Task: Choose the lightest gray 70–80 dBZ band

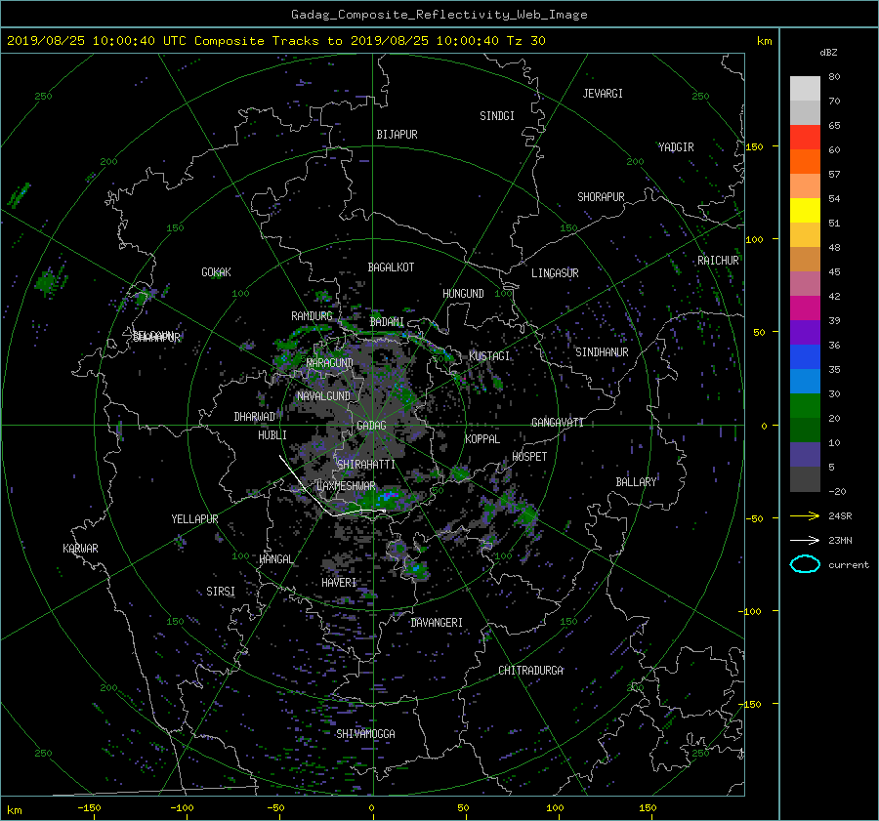Action: (x=805, y=89)
